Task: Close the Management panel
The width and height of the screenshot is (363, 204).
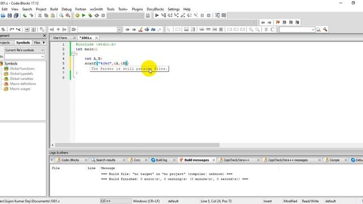Action: click(44, 36)
